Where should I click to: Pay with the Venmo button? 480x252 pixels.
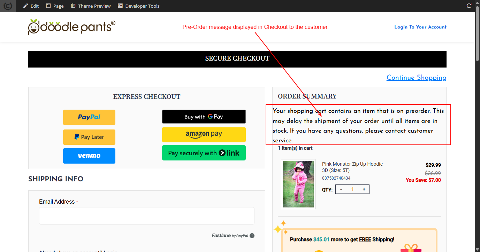89,156
